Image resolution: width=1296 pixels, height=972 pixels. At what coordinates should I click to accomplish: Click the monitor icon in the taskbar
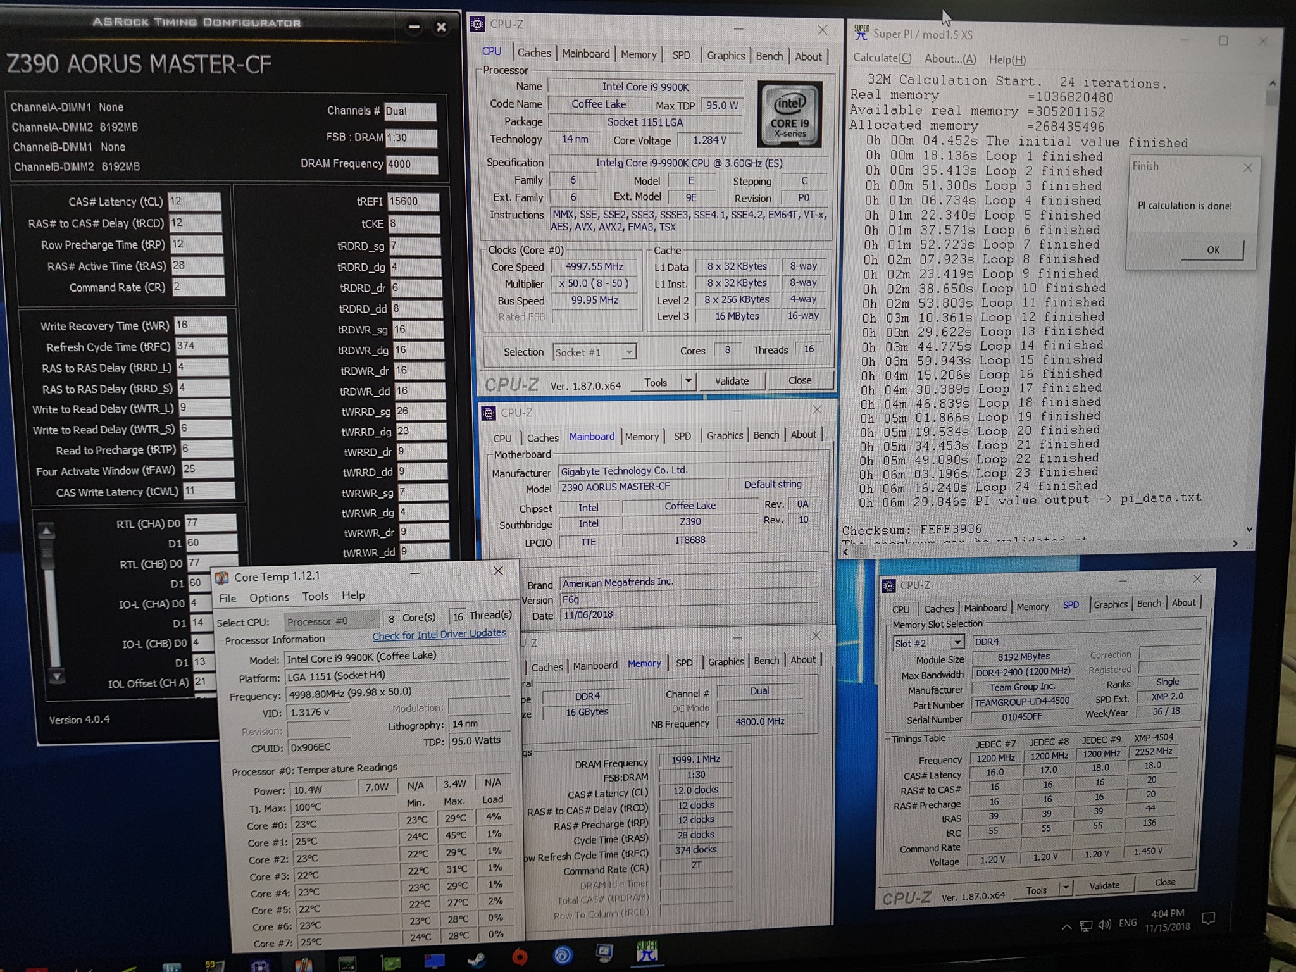coord(604,952)
